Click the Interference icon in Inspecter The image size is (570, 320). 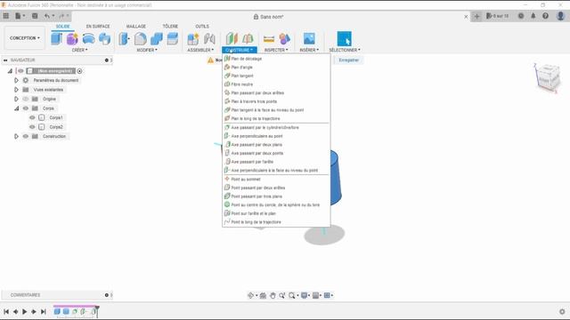285,38
